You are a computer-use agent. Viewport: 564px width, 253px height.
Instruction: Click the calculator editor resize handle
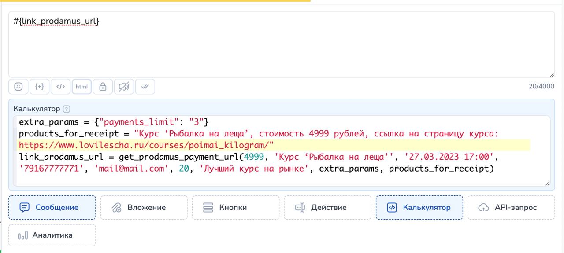[547, 183]
